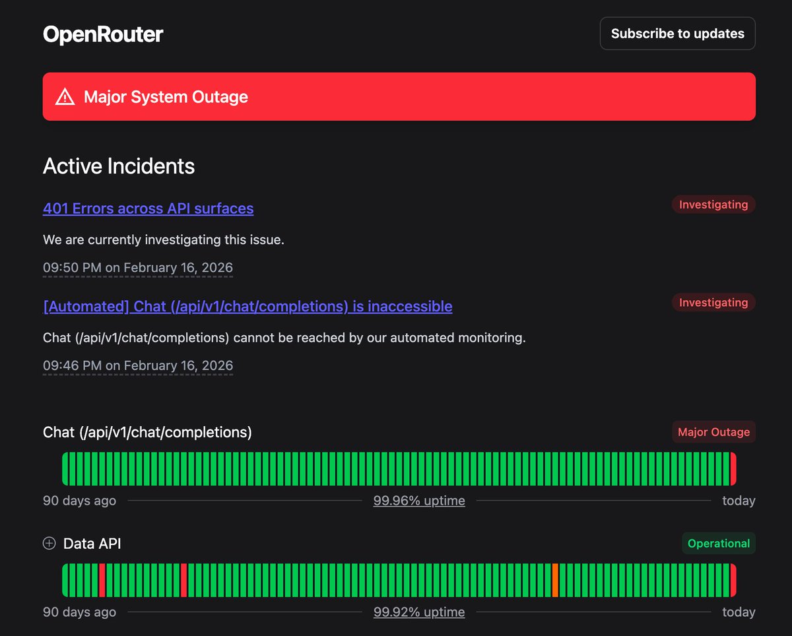Click the Investigating badge for Chat inaccessible incident
This screenshot has height=636, width=792.
tap(713, 302)
